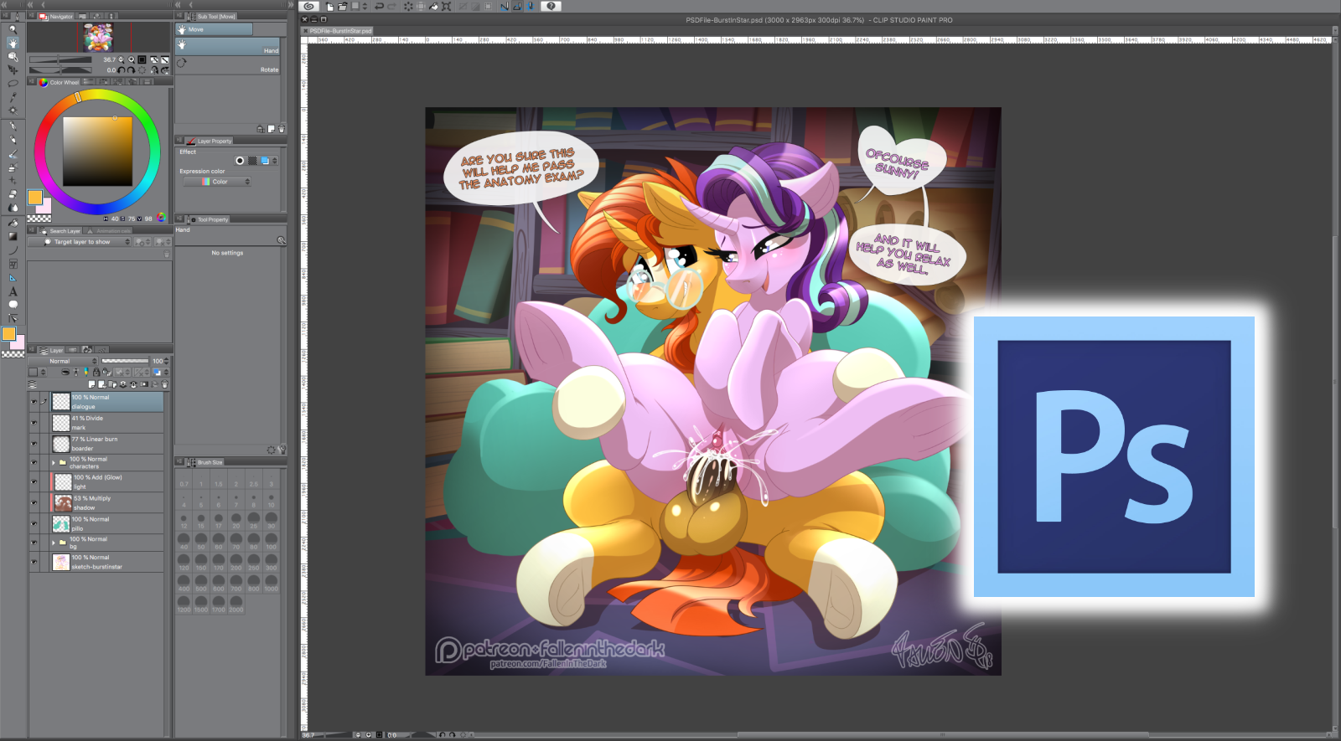Screen dimensions: 1341x741
Task: Adjust the layer opacity stepper showing 100
Action: tap(166, 361)
